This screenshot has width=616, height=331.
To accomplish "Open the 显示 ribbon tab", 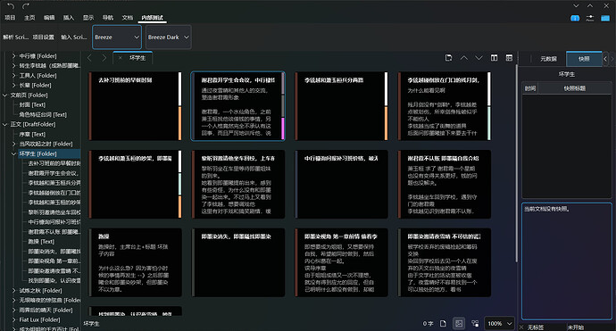I will (88, 18).
